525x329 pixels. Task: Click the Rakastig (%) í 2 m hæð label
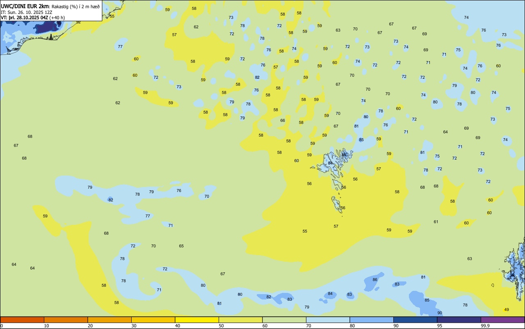pyautogui.click(x=76, y=7)
